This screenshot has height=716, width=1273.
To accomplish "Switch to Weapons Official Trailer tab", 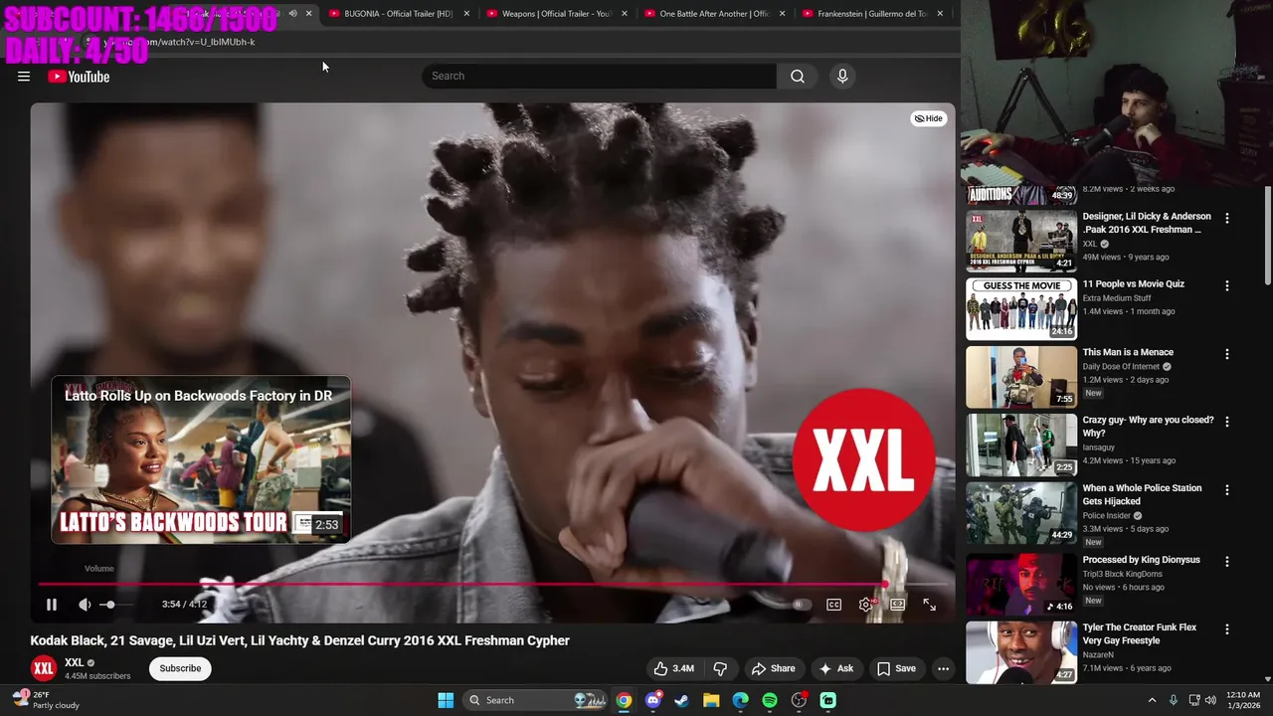I will point(556,14).
